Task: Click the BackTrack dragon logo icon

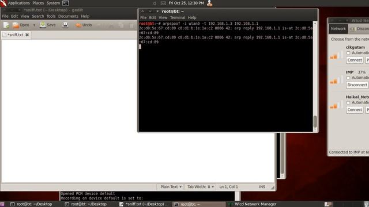Action: (x=3, y=3)
